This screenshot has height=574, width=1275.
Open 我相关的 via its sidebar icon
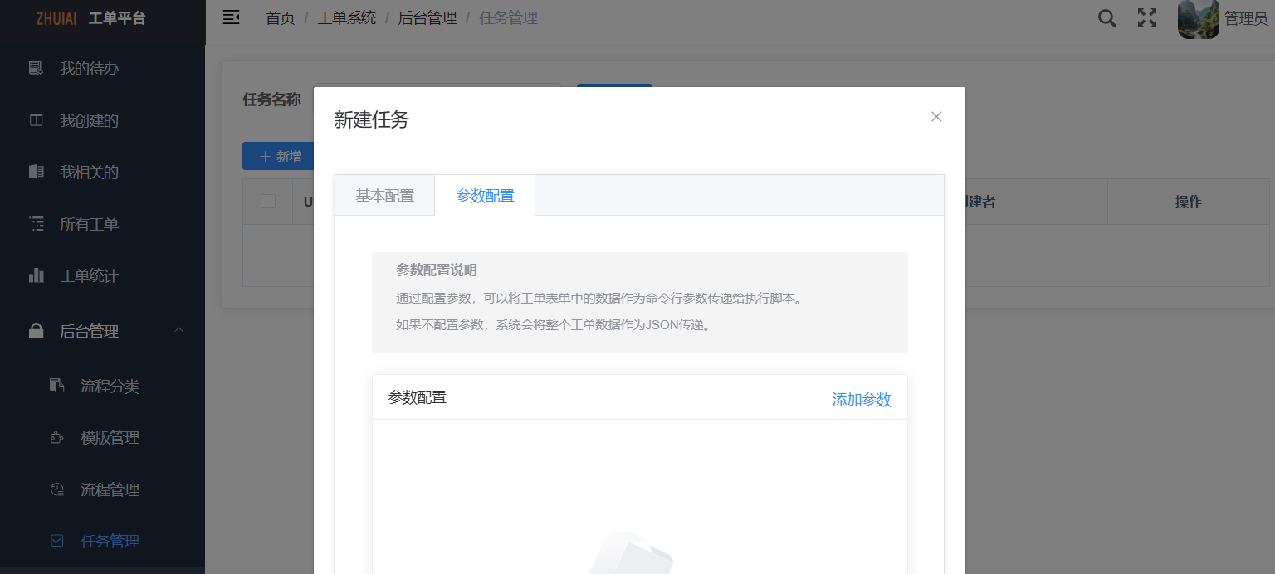(x=37, y=172)
